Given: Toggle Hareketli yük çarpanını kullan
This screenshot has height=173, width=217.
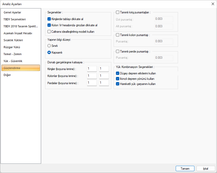Looking at the screenshot, I should pos(118,84).
